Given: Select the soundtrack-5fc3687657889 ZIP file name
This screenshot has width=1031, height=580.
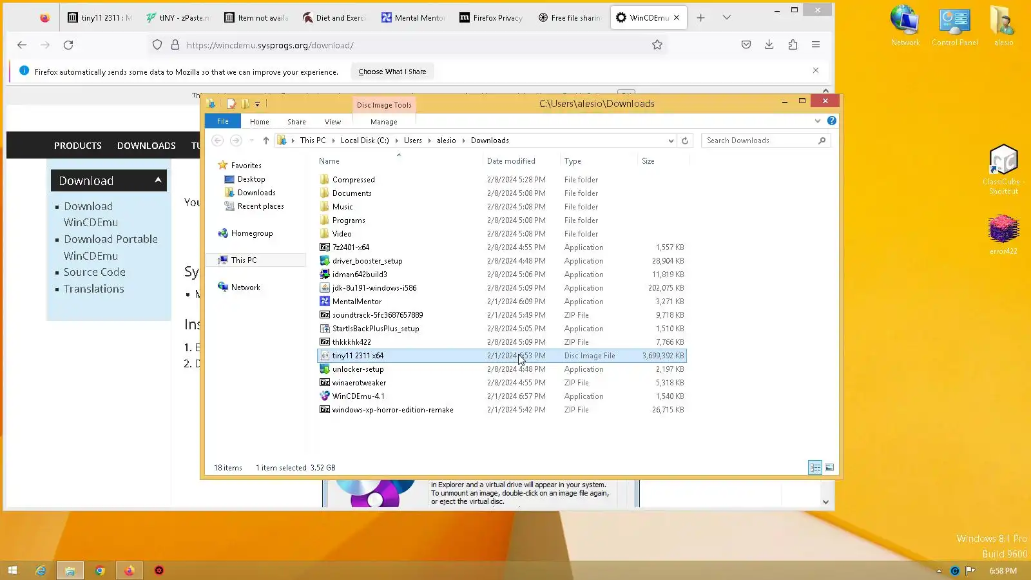Looking at the screenshot, I should coord(378,315).
